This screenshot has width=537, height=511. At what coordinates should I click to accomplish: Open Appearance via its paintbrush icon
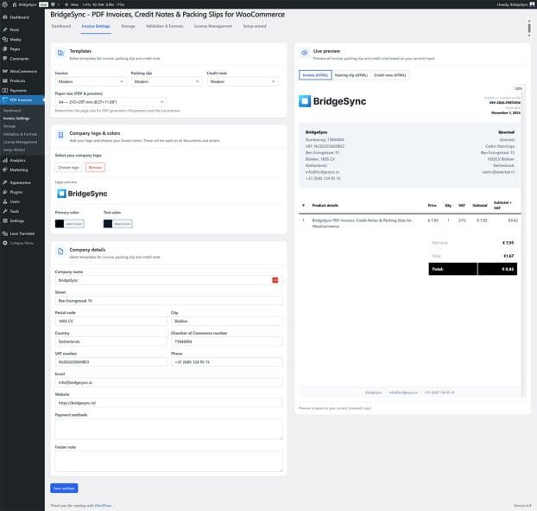(5, 182)
